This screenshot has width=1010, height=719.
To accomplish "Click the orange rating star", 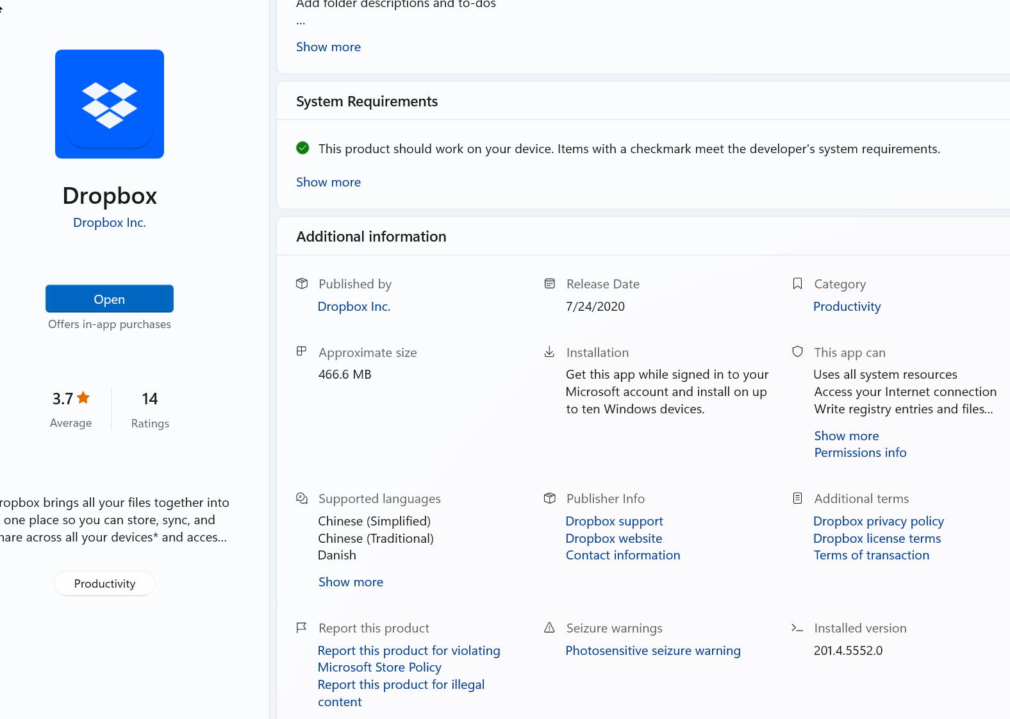I will click(83, 398).
